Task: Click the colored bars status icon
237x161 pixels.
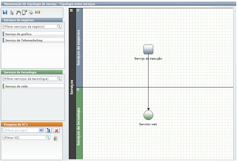Action: [38, 13]
